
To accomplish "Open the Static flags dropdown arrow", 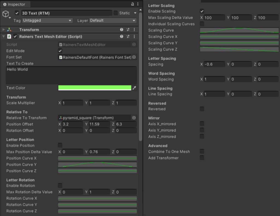I will point(135,13).
